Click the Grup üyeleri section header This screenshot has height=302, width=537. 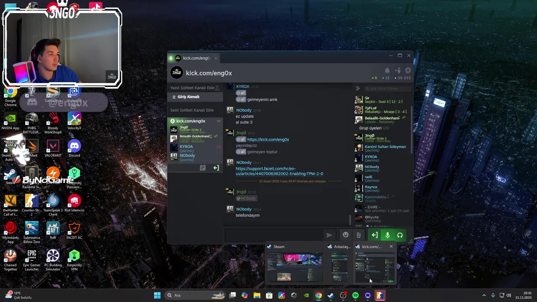pos(374,128)
